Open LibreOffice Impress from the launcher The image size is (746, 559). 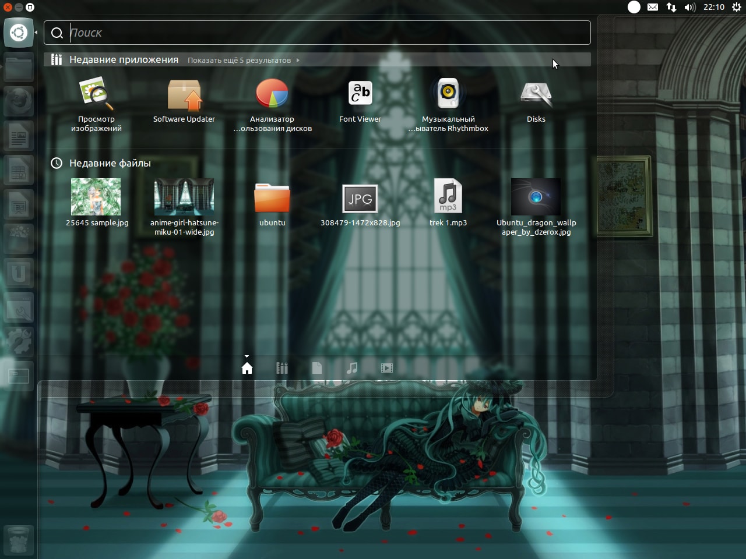click(x=19, y=205)
